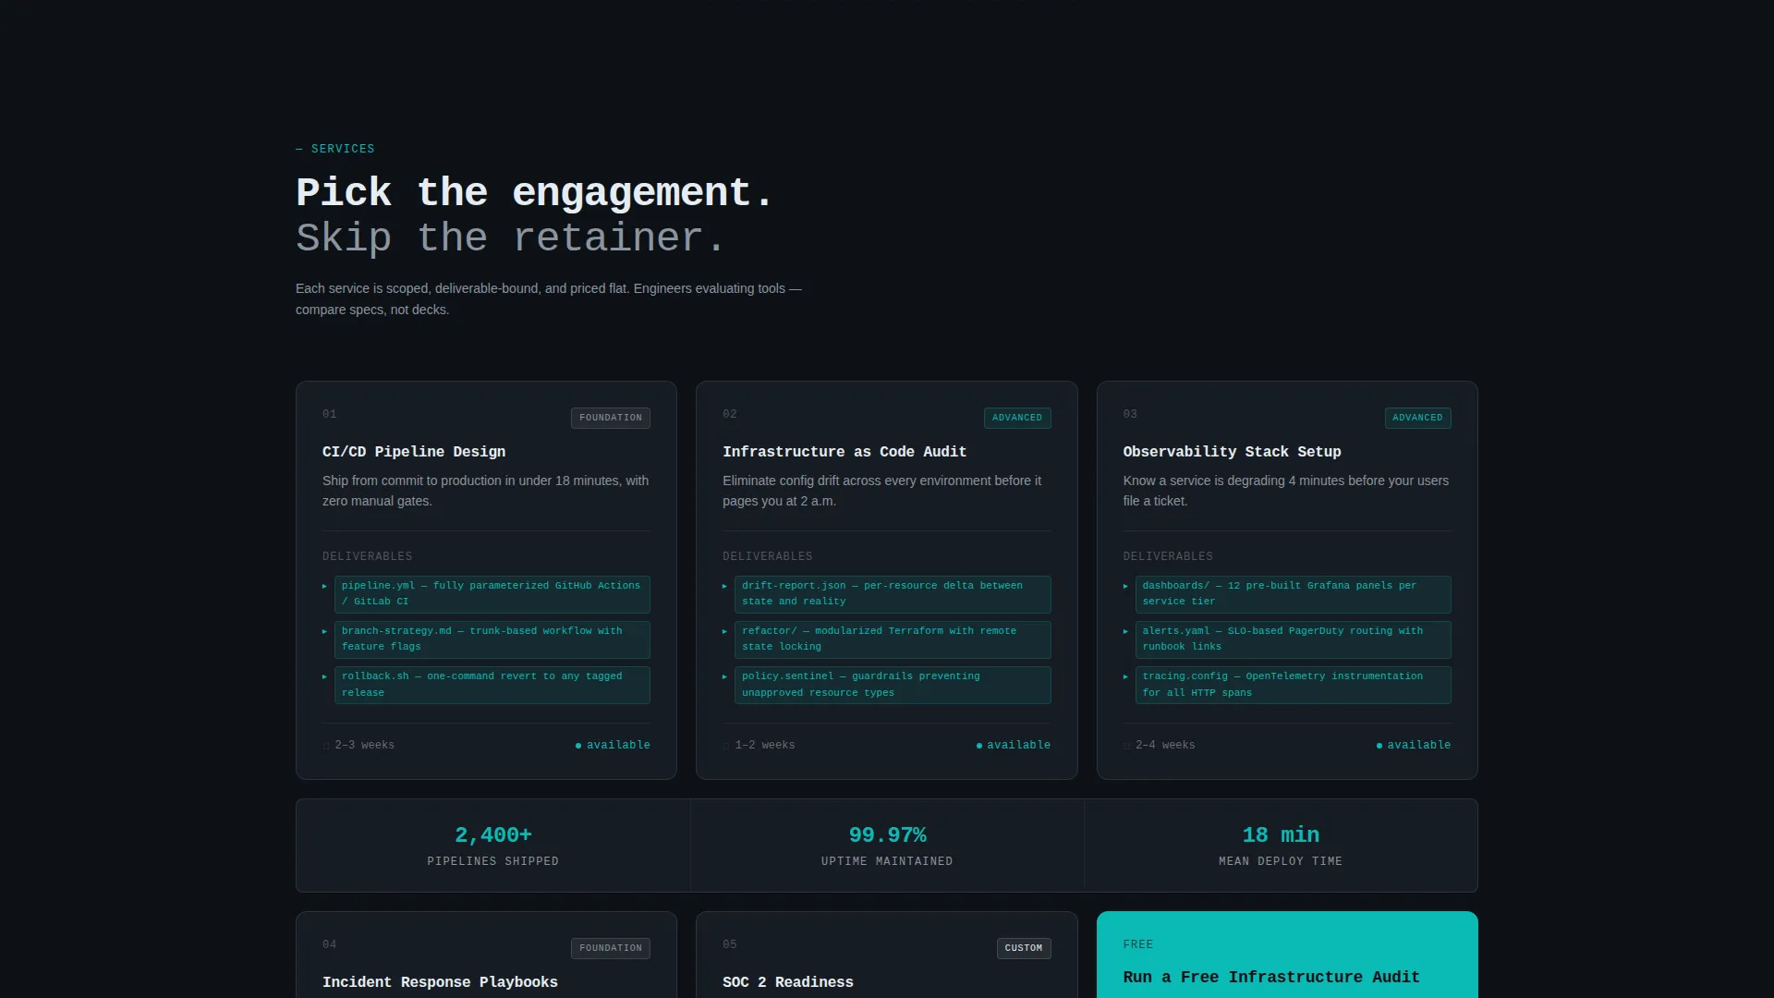This screenshot has height=998, width=1774.
Task: Select the pipeline.yml deliverable item
Action: (x=492, y=594)
